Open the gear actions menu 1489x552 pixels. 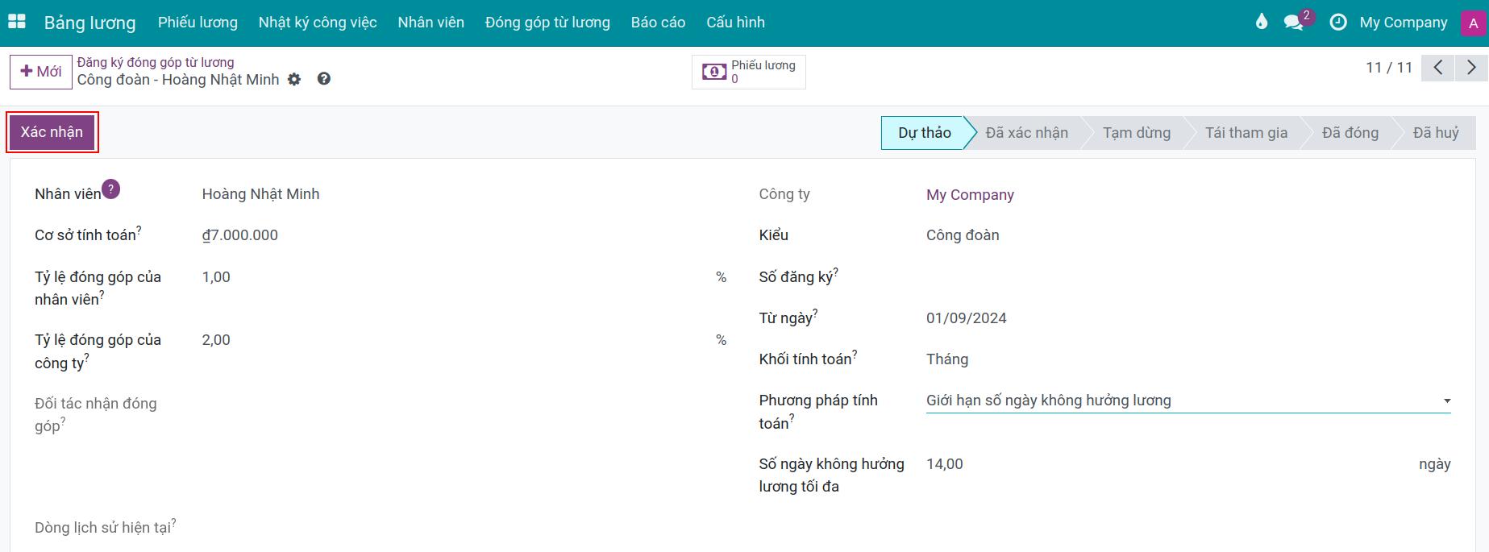pyautogui.click(x=294, y=79)
